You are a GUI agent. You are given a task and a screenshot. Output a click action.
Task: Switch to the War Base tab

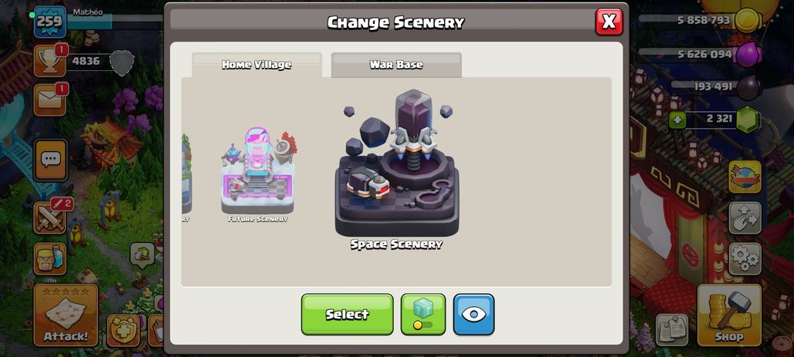point(396,65)
